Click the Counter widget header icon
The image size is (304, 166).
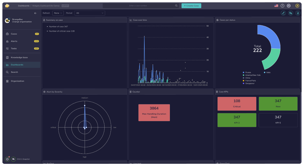tap(130, 92)
